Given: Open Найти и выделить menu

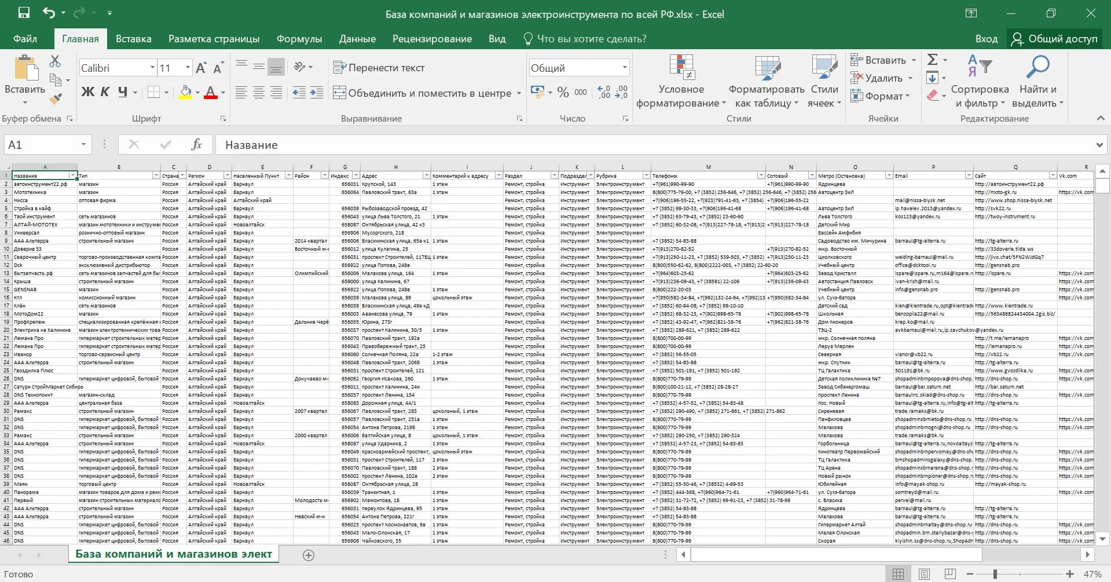Looking at the screenshot, I should [1037, 81].
